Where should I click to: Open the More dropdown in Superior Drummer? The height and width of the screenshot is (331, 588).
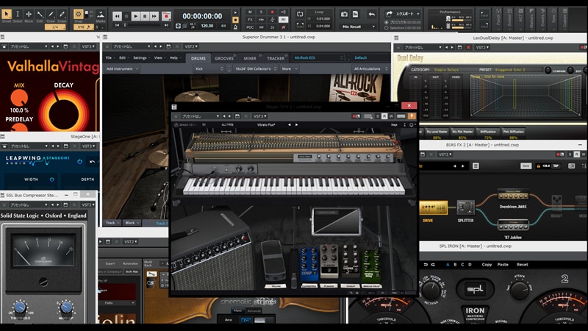click(290, 68)
